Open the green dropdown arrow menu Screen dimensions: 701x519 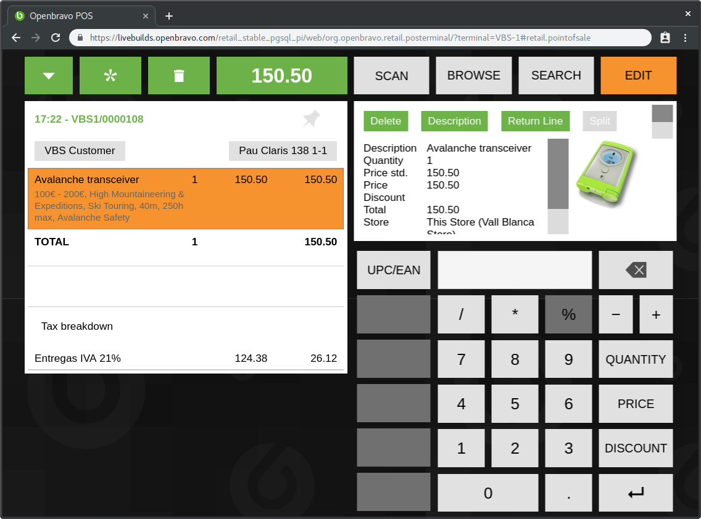[49, 75]
